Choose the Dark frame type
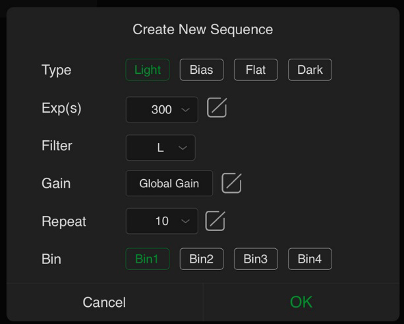Image resolution: width=404 pixels, height=324 pixels. pos(310,70)
